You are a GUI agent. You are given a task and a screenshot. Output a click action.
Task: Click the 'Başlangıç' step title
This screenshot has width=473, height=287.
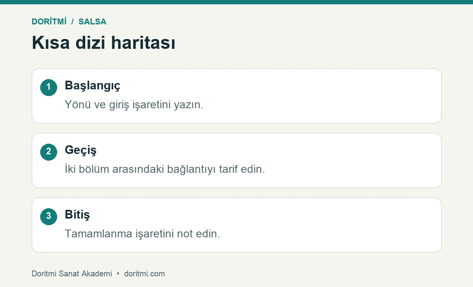pyautogui.click(x=93, y=85)
